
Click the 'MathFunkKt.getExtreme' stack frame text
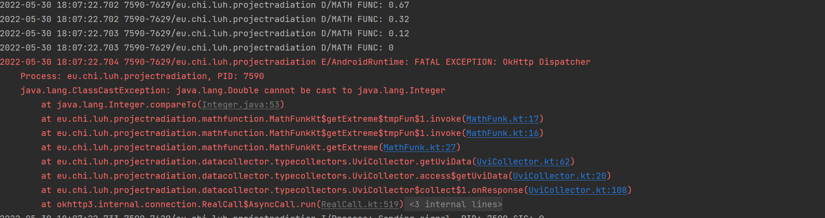[x=324, y=147]
